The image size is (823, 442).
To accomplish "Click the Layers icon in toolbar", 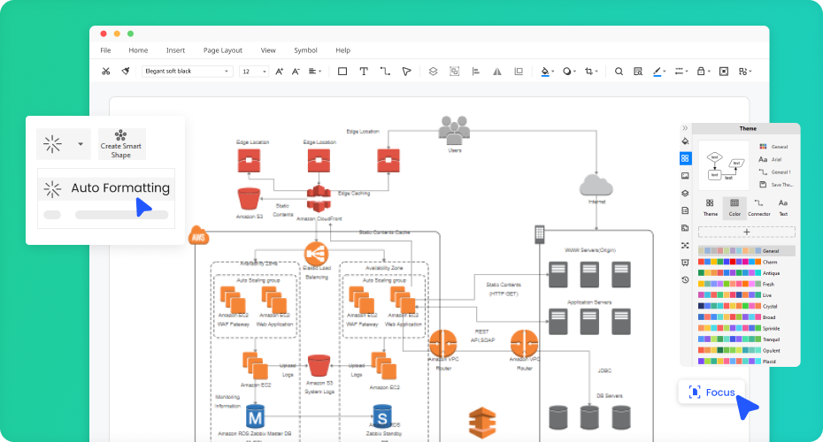I will point(433,72).
